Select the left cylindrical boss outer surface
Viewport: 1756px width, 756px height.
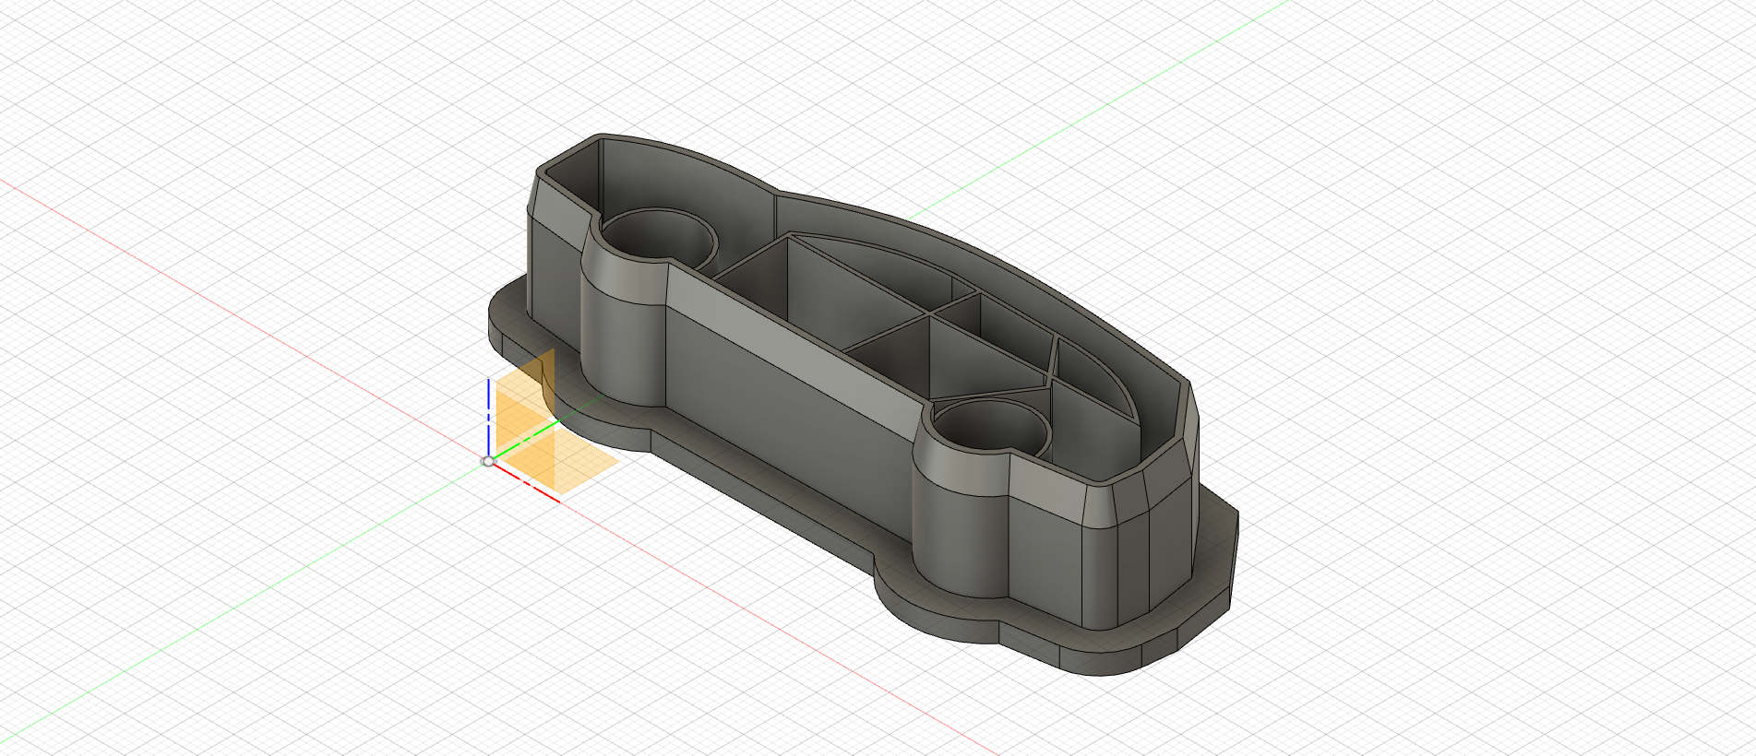click(x=624, y=343)
